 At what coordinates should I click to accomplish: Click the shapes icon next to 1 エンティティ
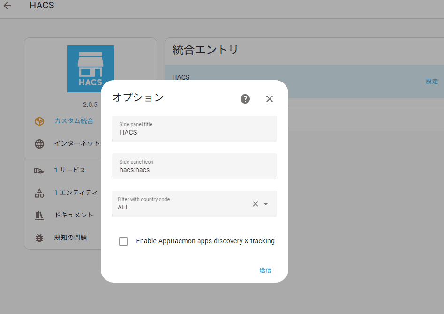[x=39, y=193]
